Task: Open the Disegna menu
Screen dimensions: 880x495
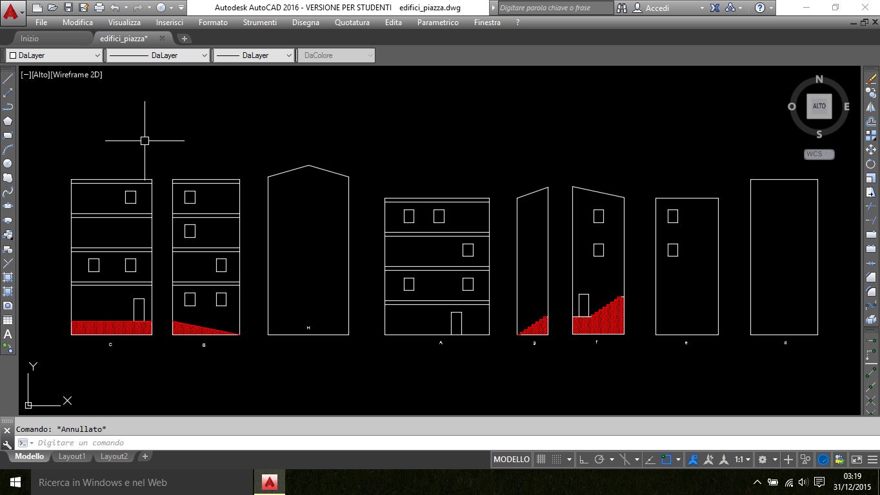Action: (x=306, y=22)
